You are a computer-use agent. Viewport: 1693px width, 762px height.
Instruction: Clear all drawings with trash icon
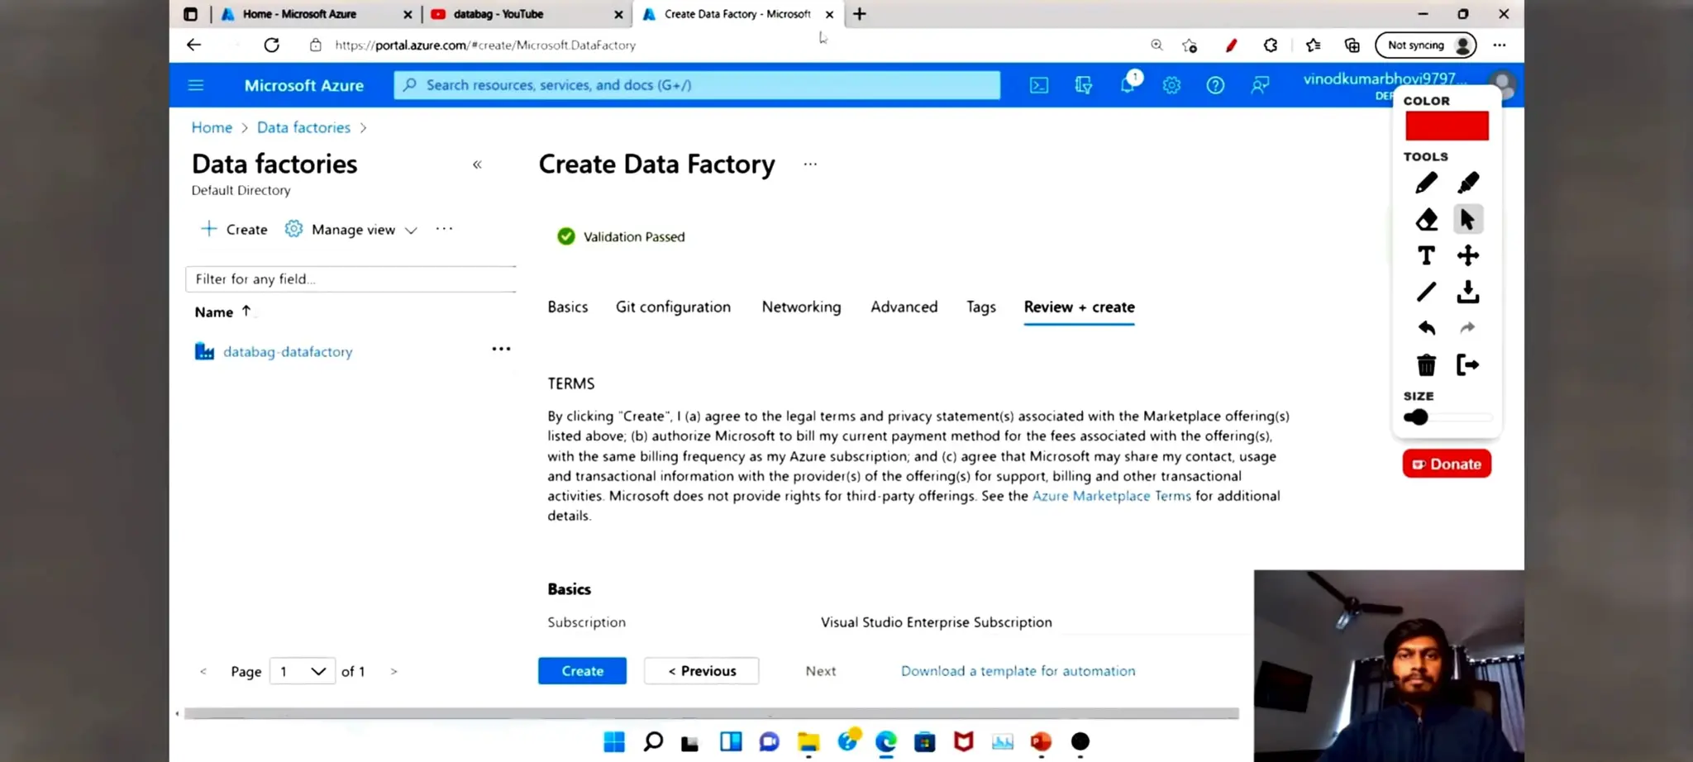(x=1426, y=364)
